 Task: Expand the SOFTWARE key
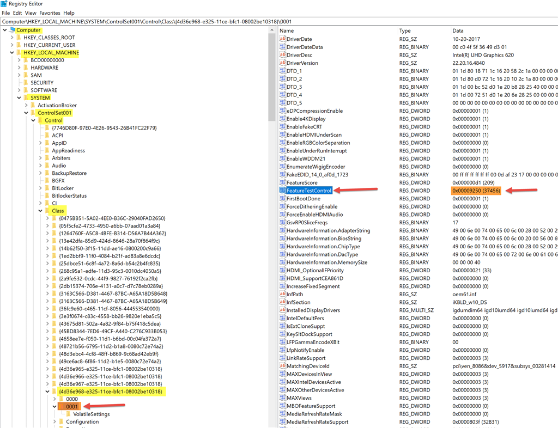(x=19, y=90)
